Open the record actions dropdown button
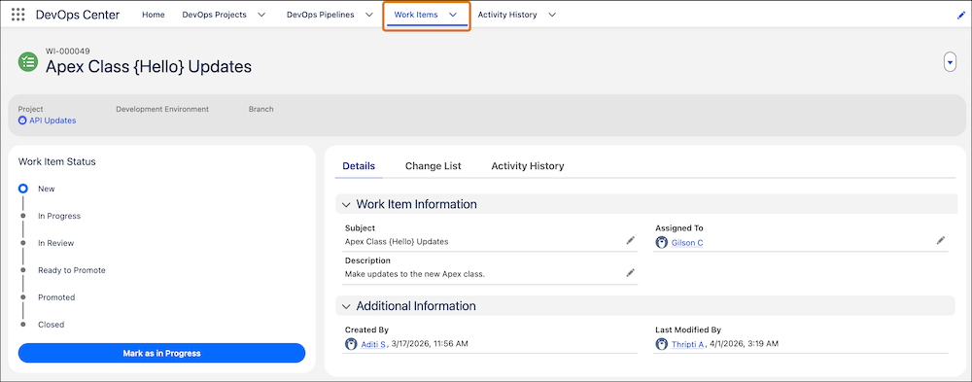 click(950, 62)
